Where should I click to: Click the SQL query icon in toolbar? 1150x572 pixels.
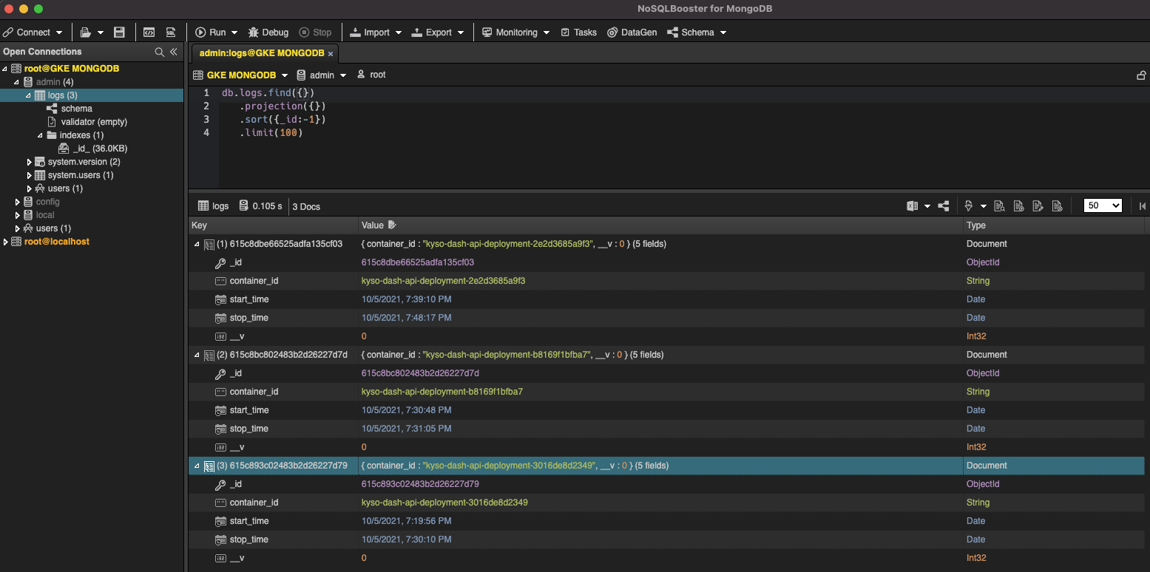tap(171, 33)
